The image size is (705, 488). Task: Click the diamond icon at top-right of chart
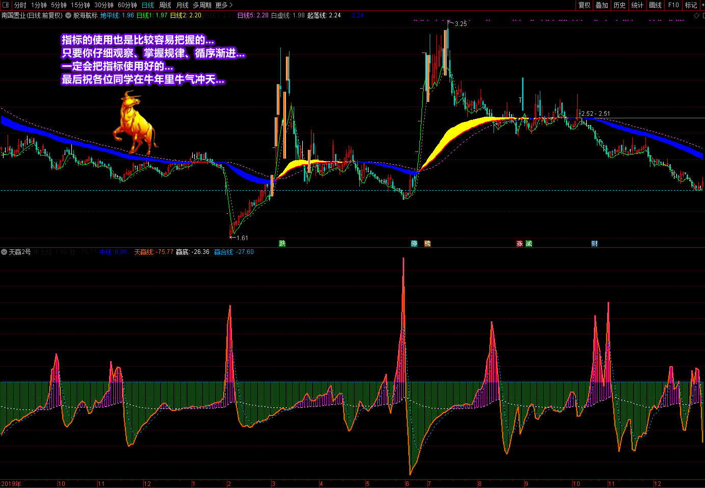696,16
